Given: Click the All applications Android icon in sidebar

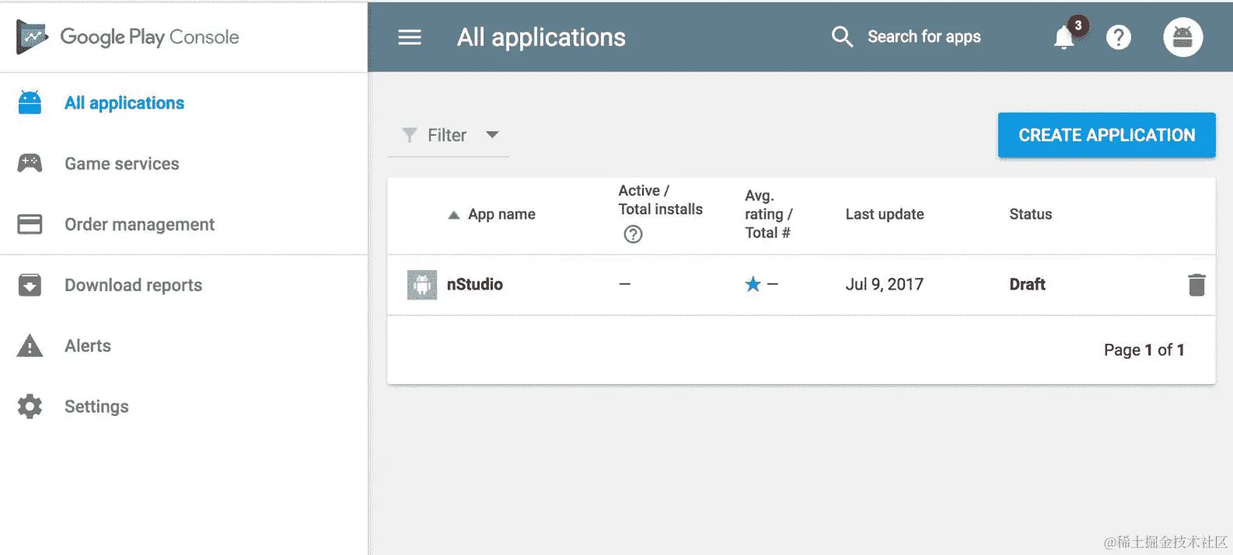Looking at the screenshot, I should coord(30,102).
